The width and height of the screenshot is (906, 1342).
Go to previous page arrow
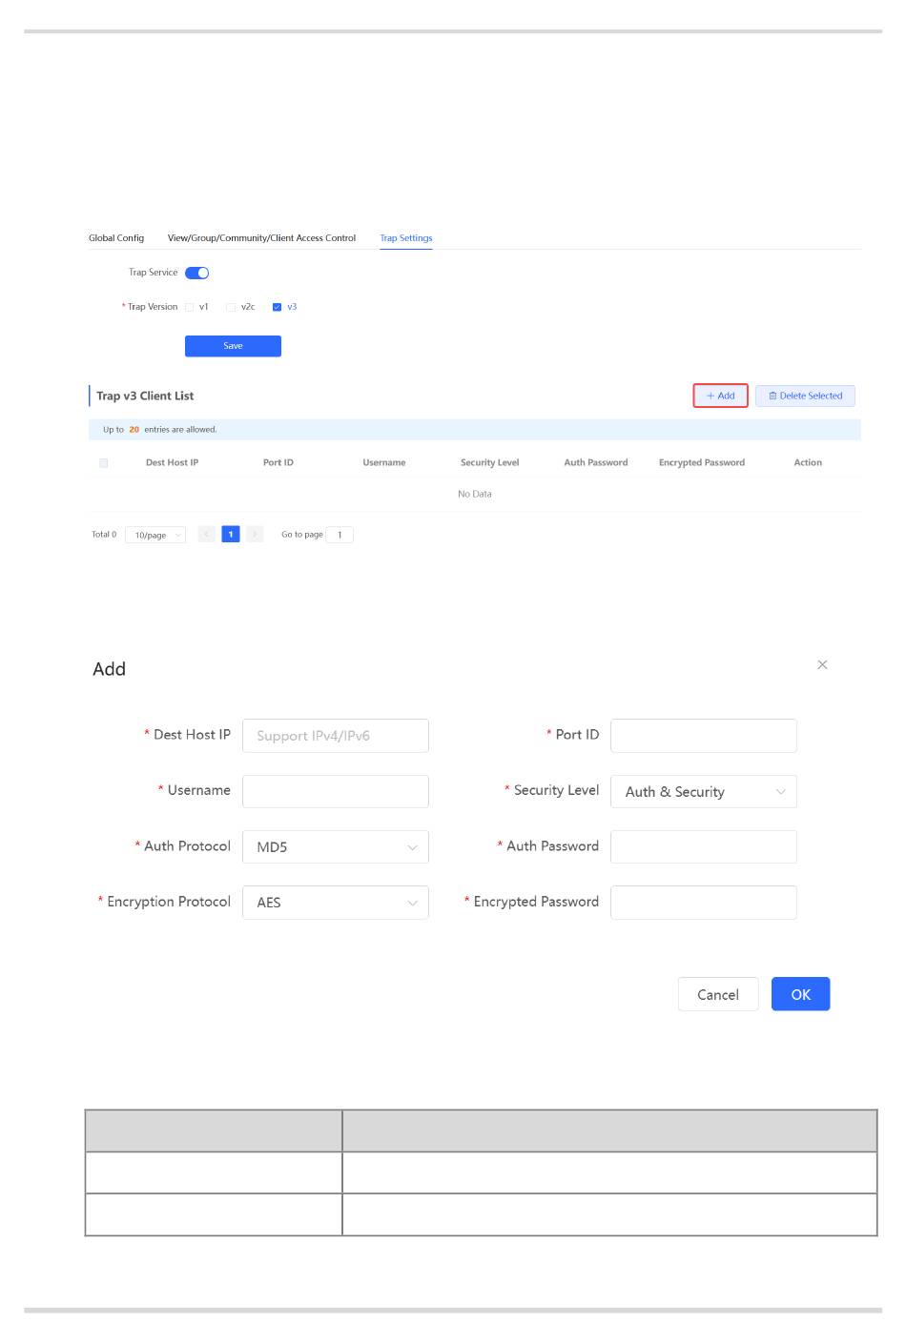tap(206, 535)
